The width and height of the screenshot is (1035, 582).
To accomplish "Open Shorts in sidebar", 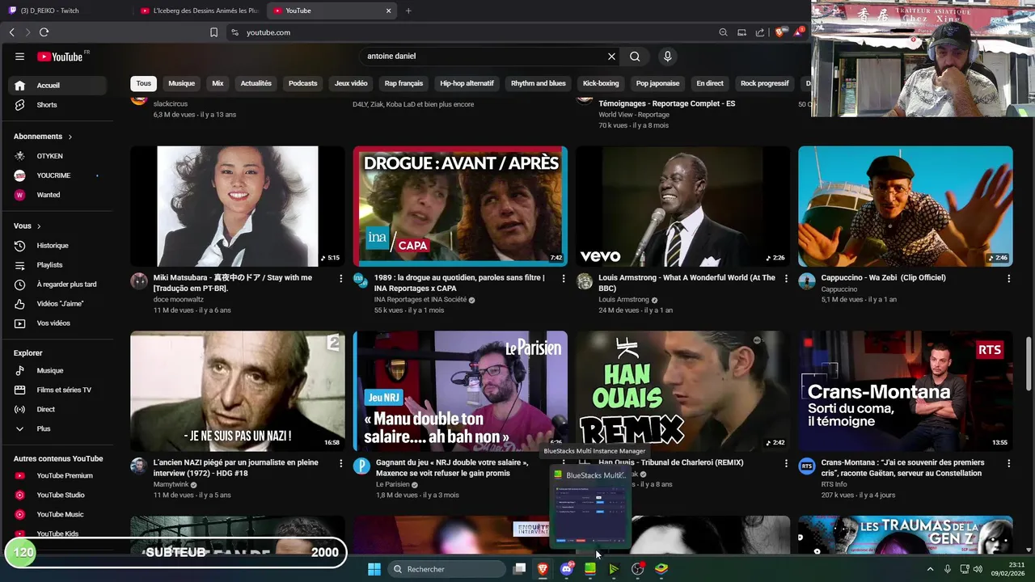I will [x=57, y=105].
